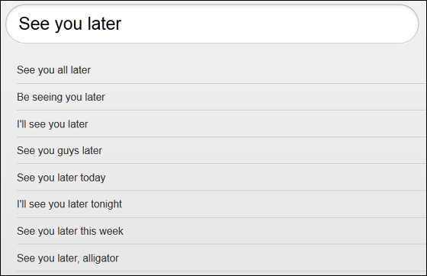This screenshot has height=276, width=427.
Task: Click the word 'you' in the input box
Action: pyautogui.click(x=69, y=24)
